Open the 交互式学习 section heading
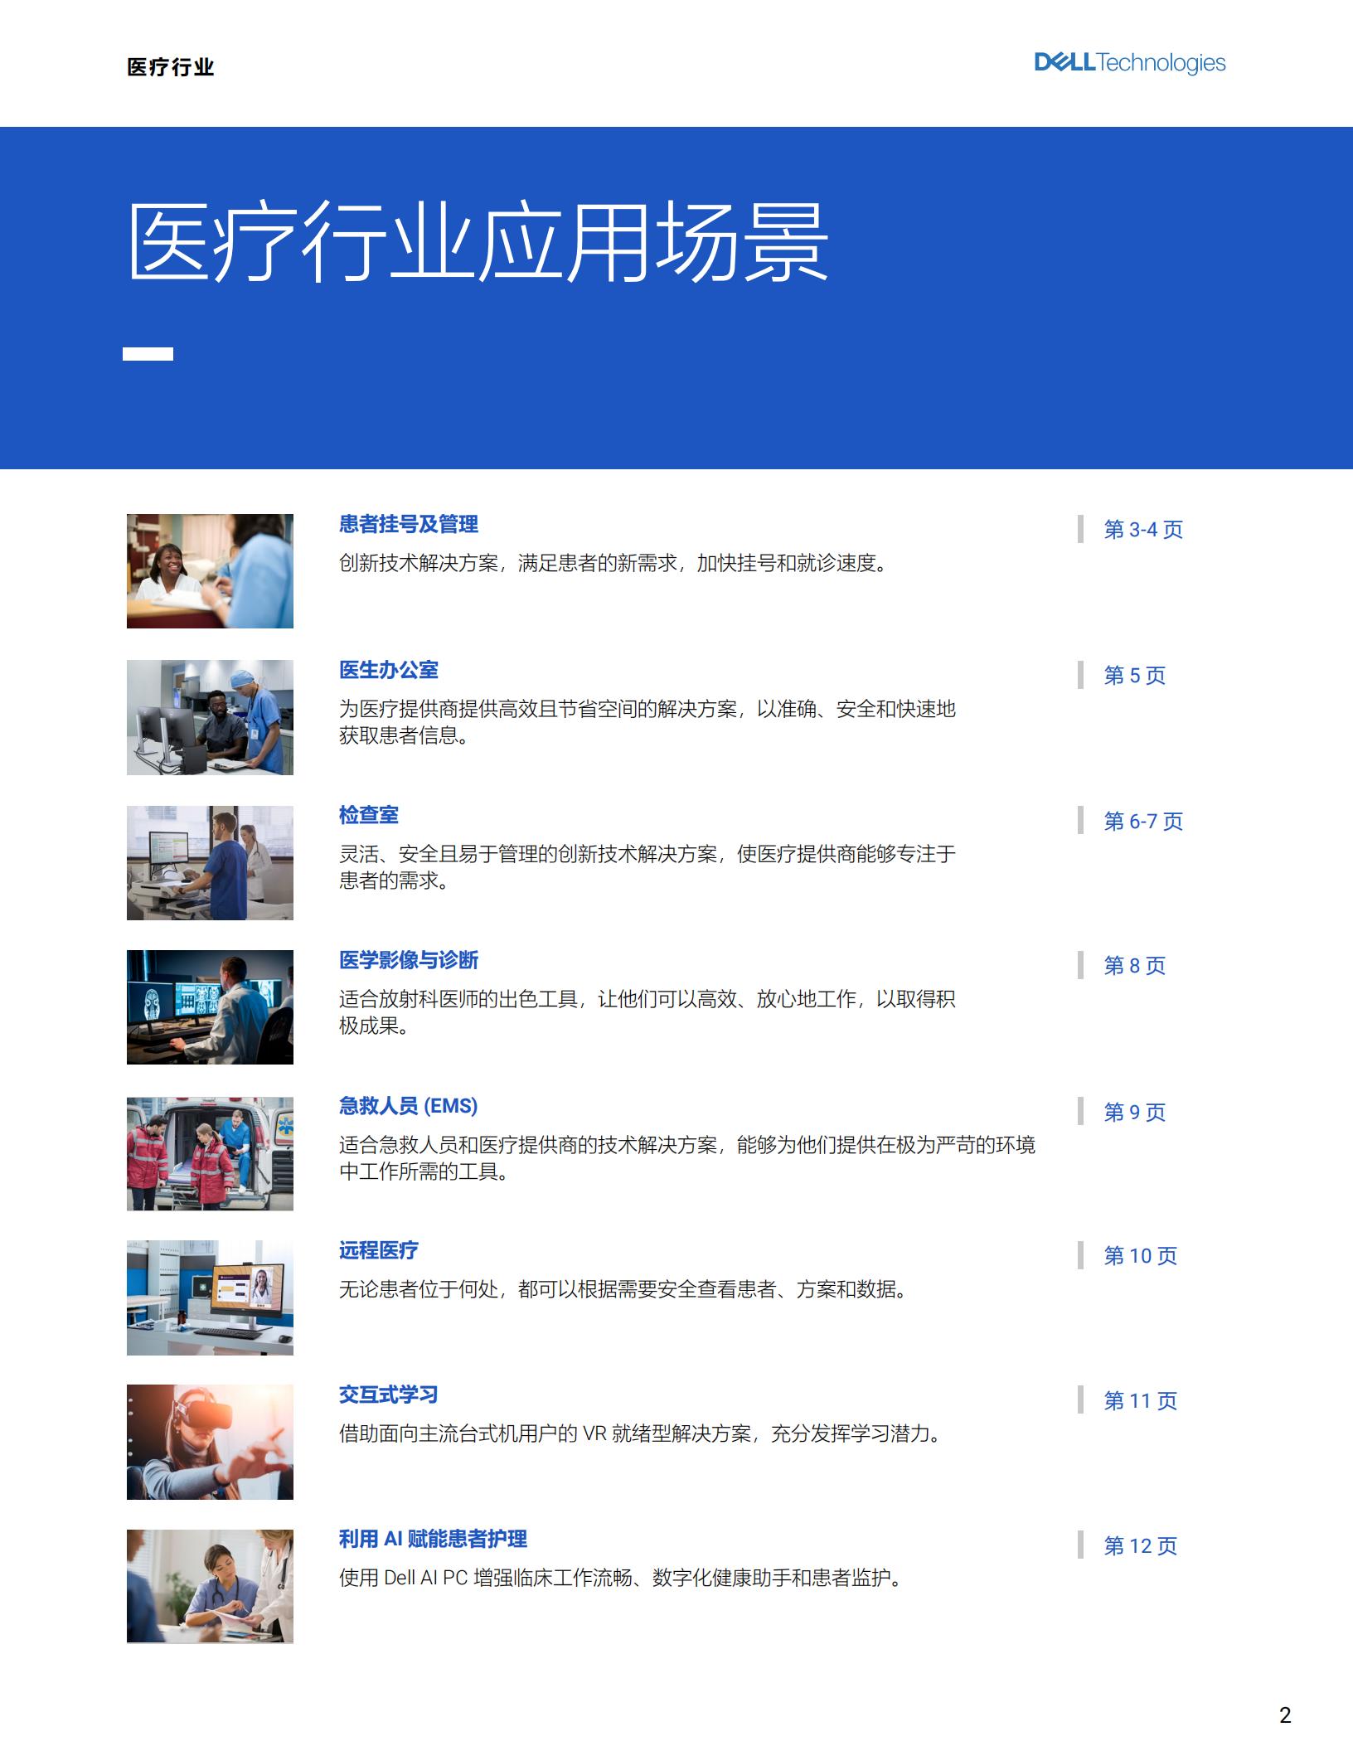 pos(388,1394)
